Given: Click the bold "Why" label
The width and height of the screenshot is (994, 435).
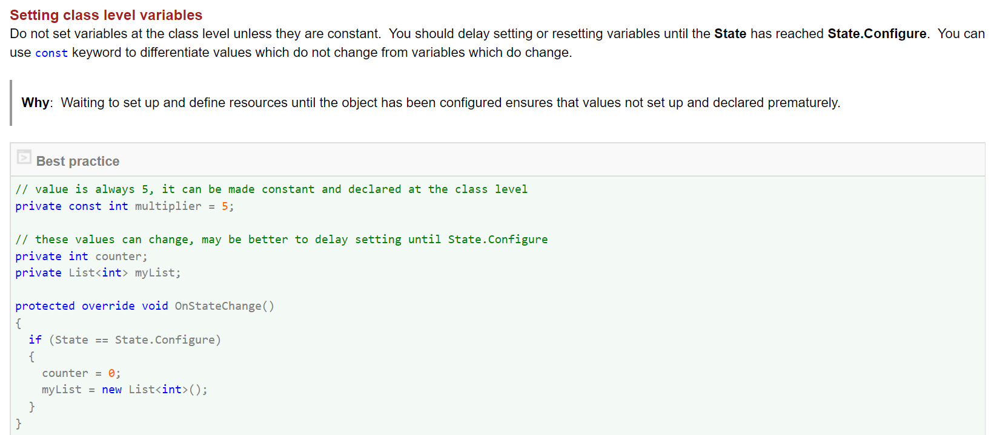Looking at the screenshot, I should (35, 103).
